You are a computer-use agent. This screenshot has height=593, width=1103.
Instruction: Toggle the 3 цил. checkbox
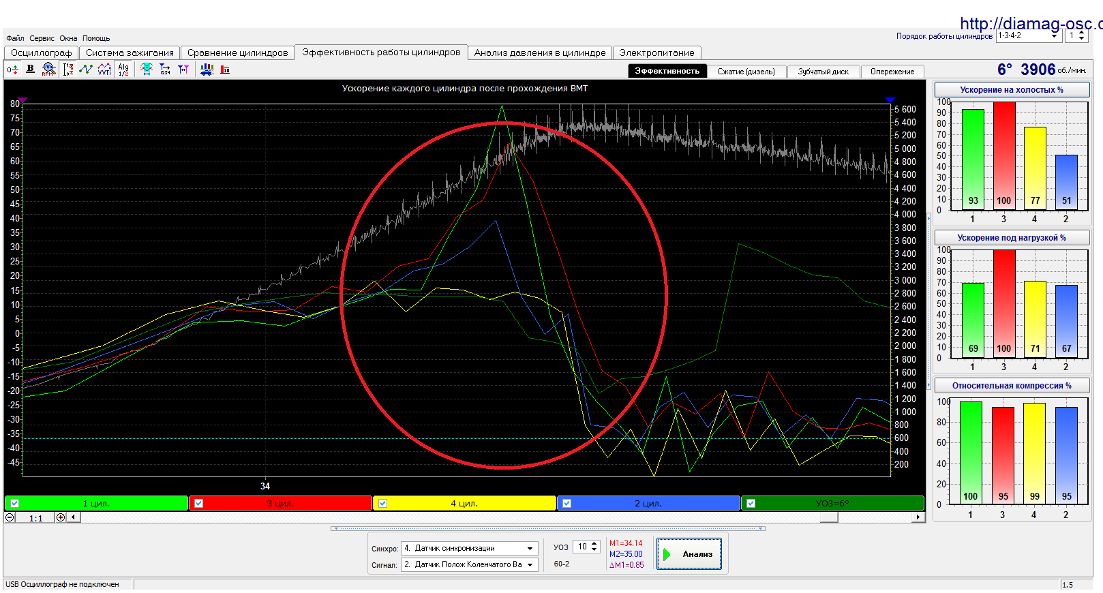pyautogui.click(x=198, y=503)
